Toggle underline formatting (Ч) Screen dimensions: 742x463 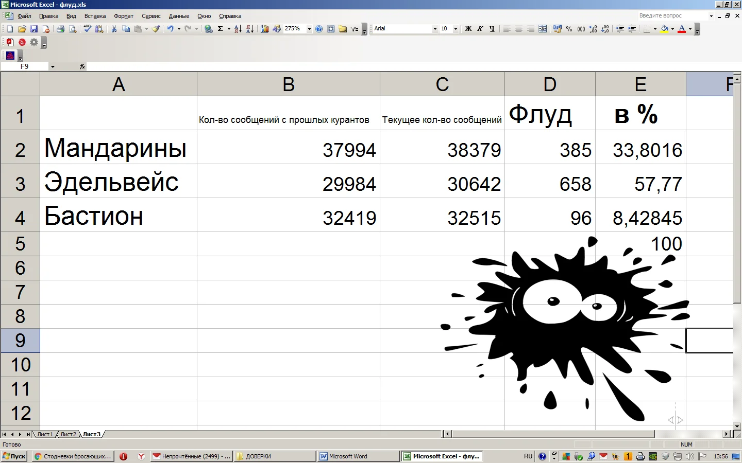(x=492, y=29)
